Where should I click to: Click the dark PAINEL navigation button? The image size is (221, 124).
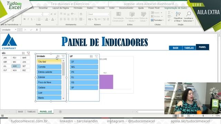pos(202,47)
